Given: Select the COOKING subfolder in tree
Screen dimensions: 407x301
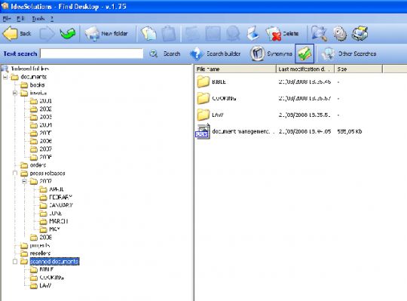Looking at the screenshot, I should (47, 278).
